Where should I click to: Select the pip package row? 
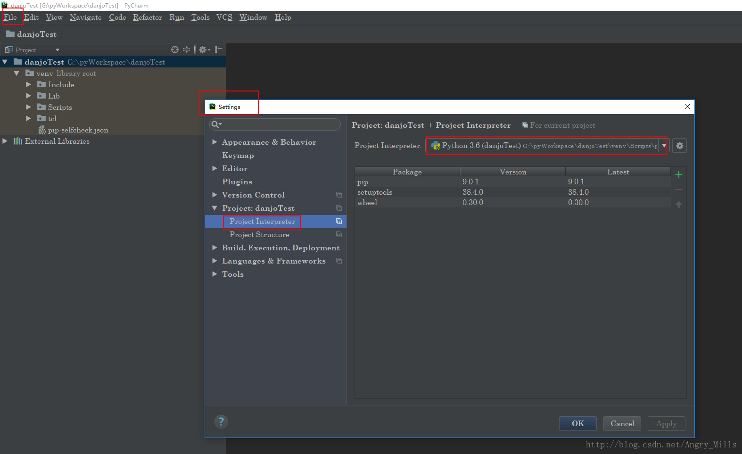pyautogui.click(x=512, y=182)
